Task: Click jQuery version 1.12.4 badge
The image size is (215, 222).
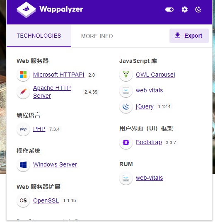Action: (164, 106)
